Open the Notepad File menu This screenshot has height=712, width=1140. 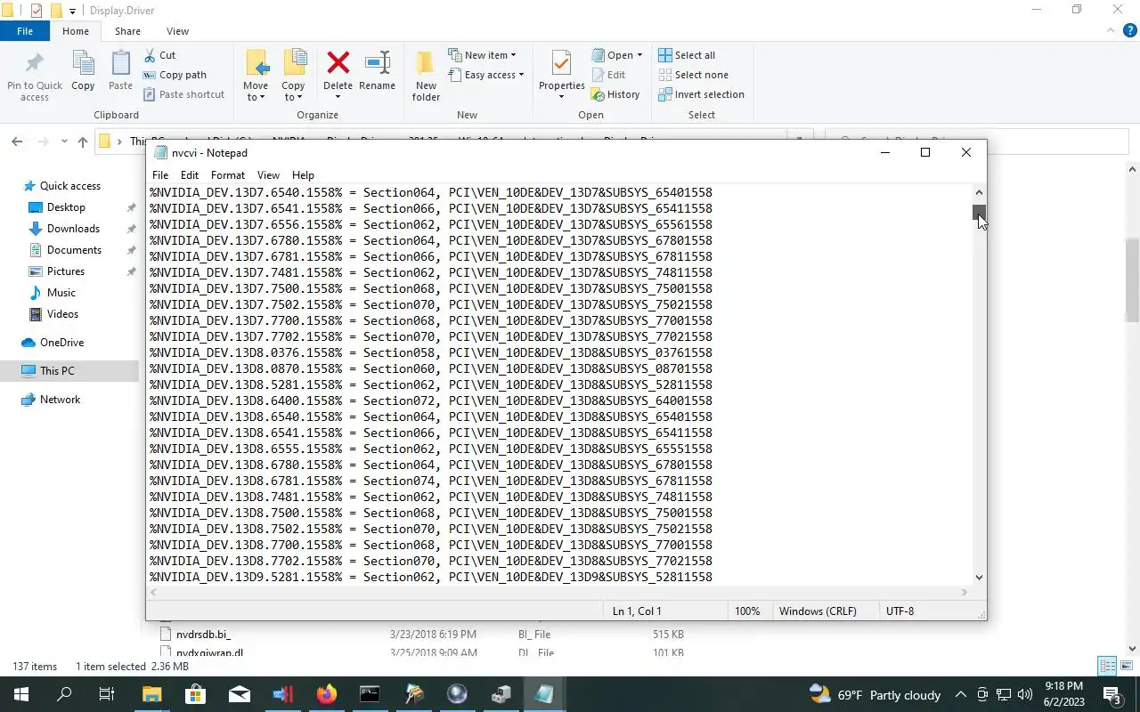coord(160,175)
